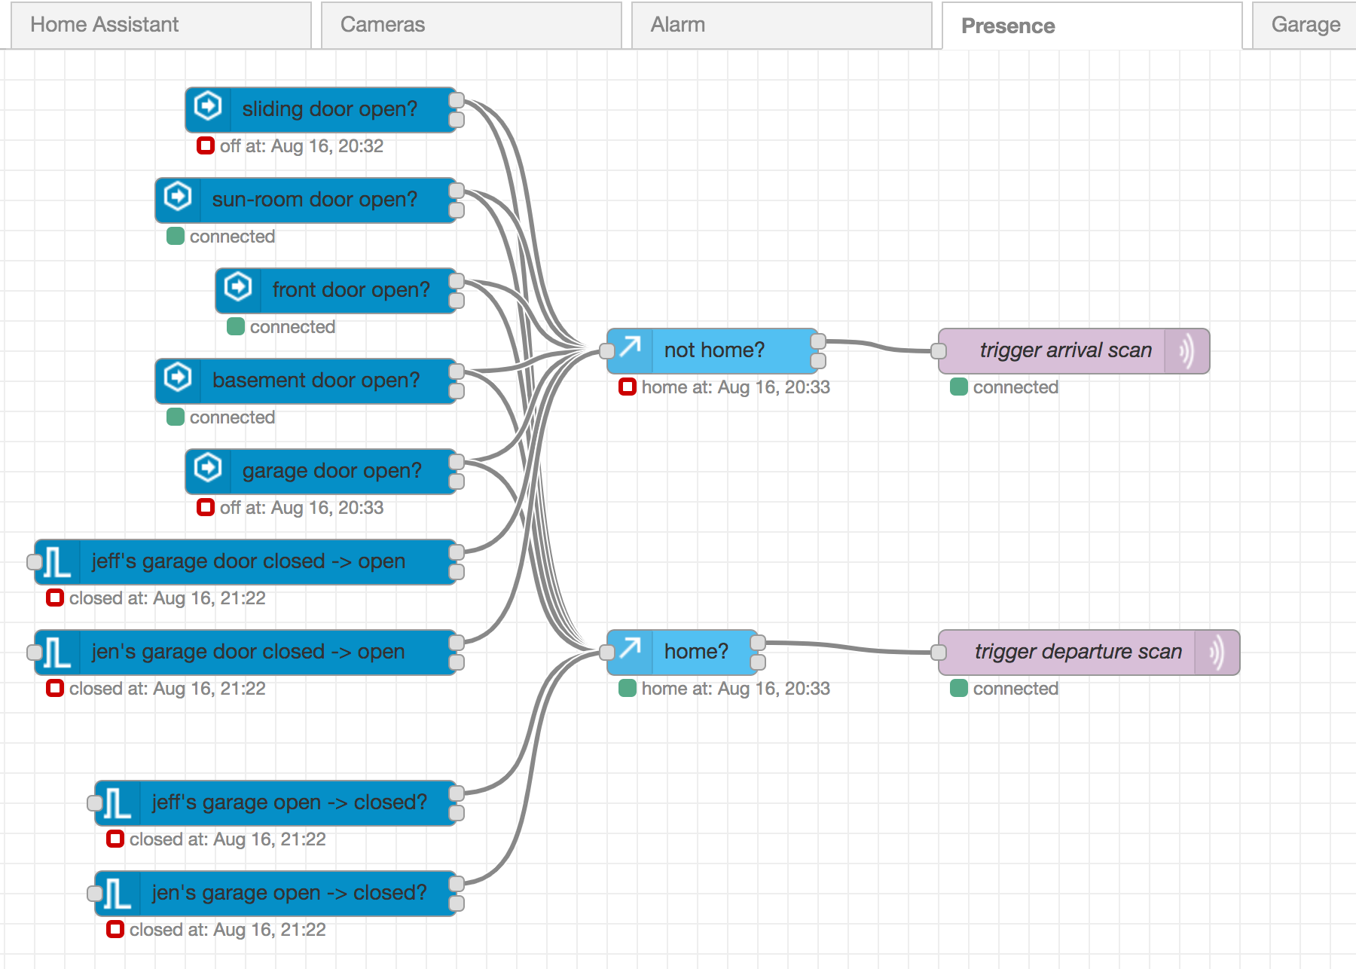Screen dimensions: 1356x969
Task: Click green indicator under trigger arrival scan
Action: pos(959,387)
